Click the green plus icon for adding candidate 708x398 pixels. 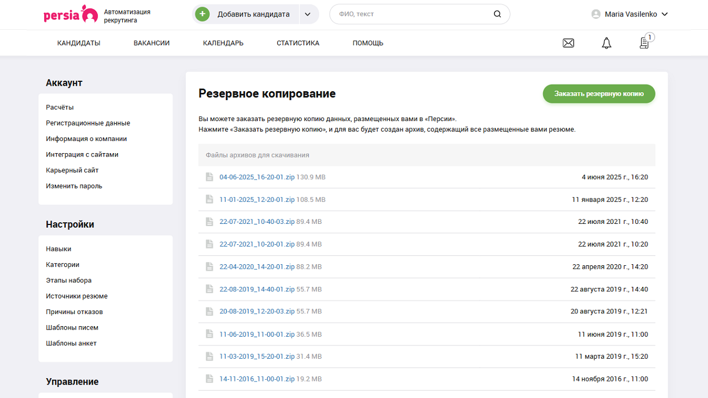coord(202,14)
